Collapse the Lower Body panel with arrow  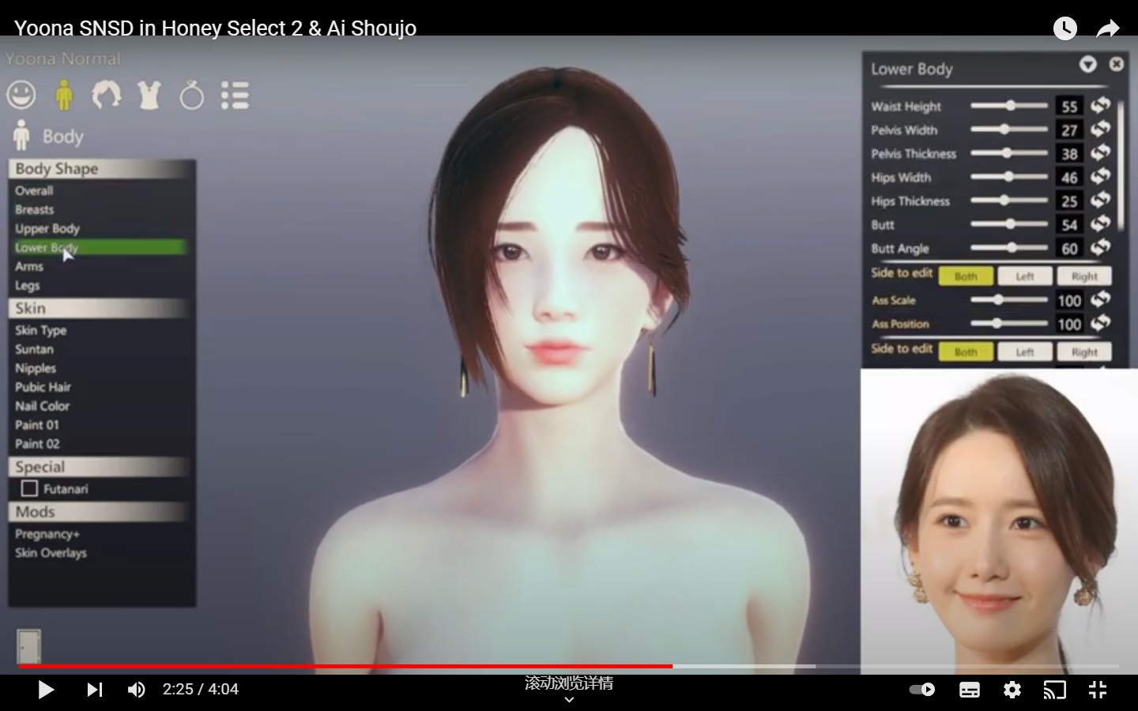1088,64
